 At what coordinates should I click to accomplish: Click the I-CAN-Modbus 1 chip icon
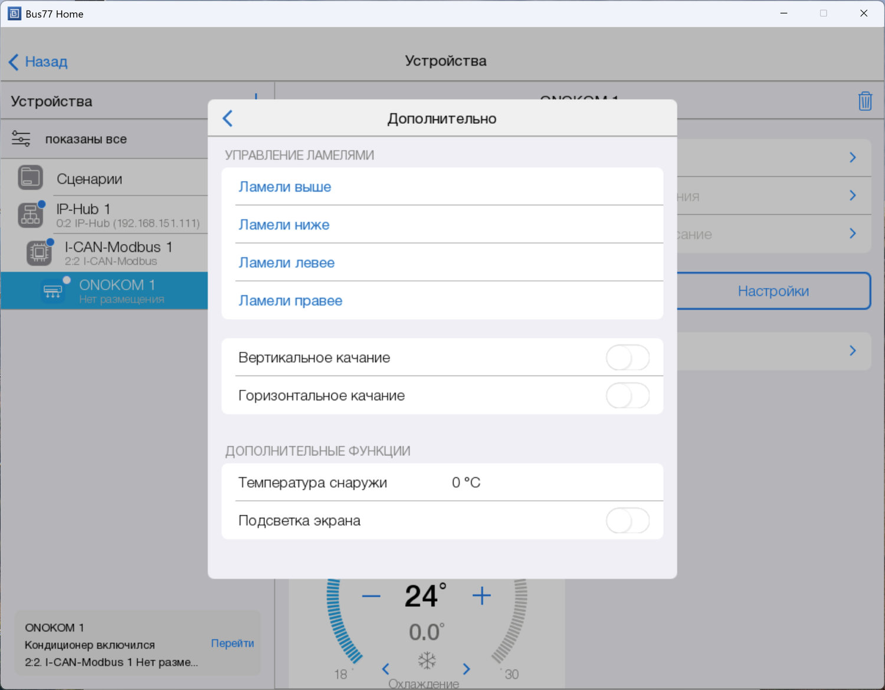pyautogui.click(x=39, y=252)
